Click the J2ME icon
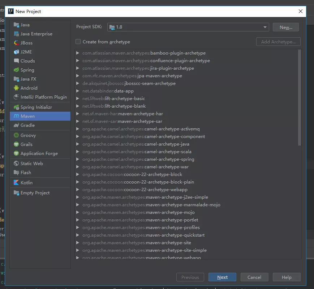 pos(16,52)
